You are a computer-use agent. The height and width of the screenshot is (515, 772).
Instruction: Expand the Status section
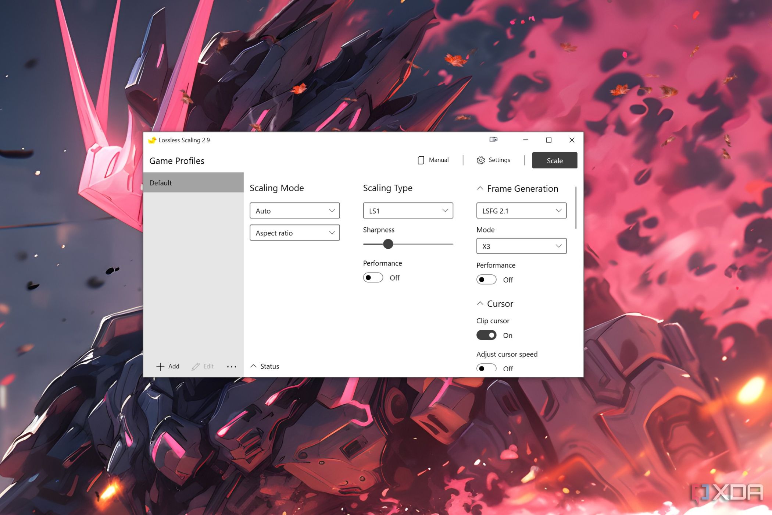click(265, 366)
